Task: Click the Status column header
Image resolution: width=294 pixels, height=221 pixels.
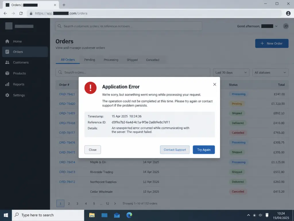Action: [x=233, y=85]
